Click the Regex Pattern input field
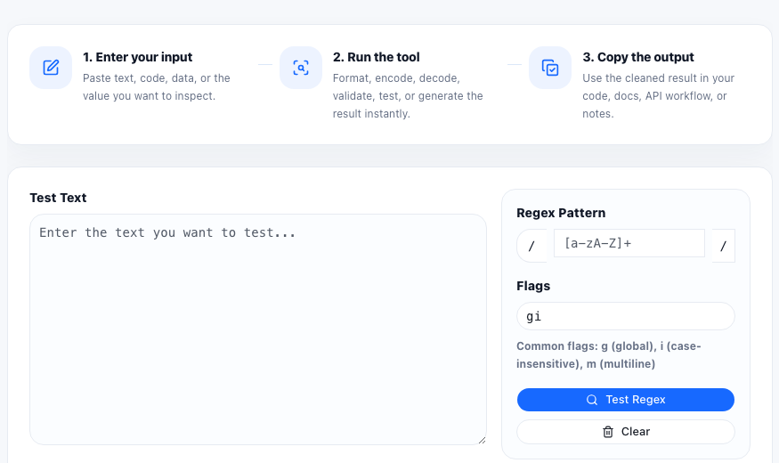The height and width of the screenshot is (463, 779). (x=629, y=243)
